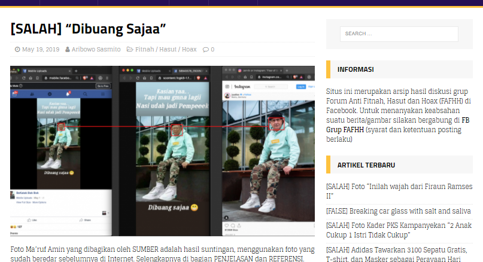Open Breaking car glass with salt article

[x=399, y=211]
